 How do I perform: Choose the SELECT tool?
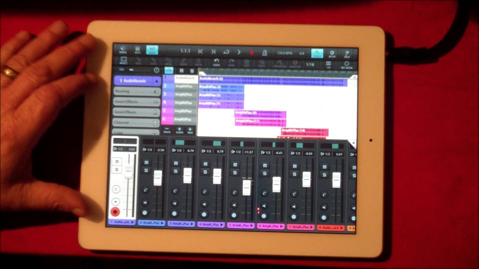click(x=123, y=60)
